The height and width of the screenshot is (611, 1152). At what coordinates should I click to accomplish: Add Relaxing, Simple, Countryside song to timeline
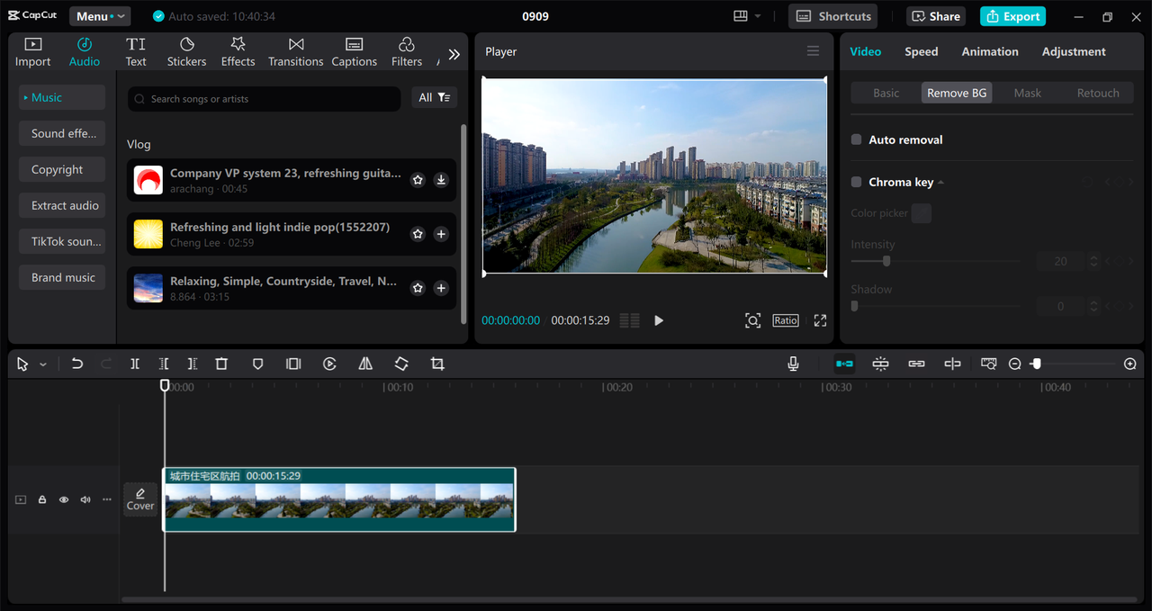[441, 288]
